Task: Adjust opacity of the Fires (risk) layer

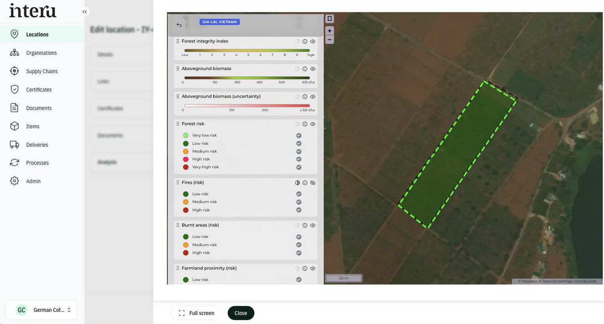Action: click(298, 183)
